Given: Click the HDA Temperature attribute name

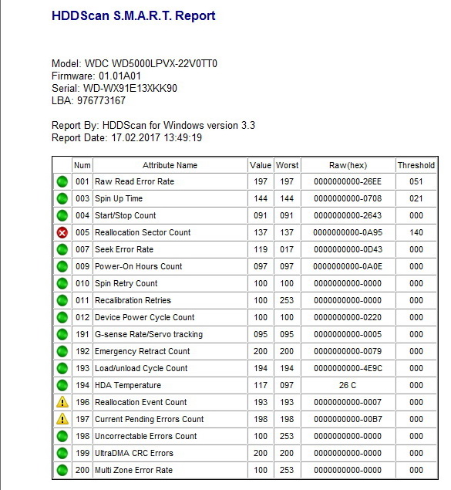Looking at the screenshot, I should [128, 385].
